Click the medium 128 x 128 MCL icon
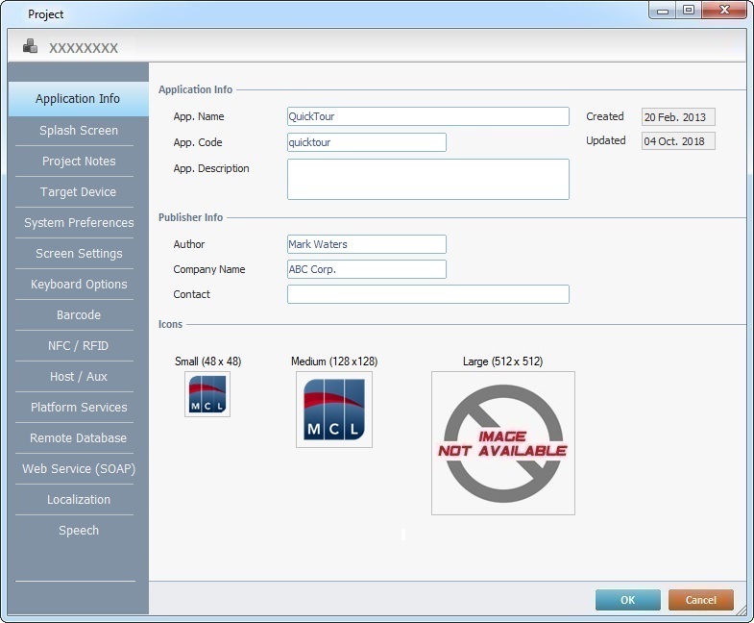Image resolution: width=754 pixels, height=623 pixels. [x=333, y=410]
